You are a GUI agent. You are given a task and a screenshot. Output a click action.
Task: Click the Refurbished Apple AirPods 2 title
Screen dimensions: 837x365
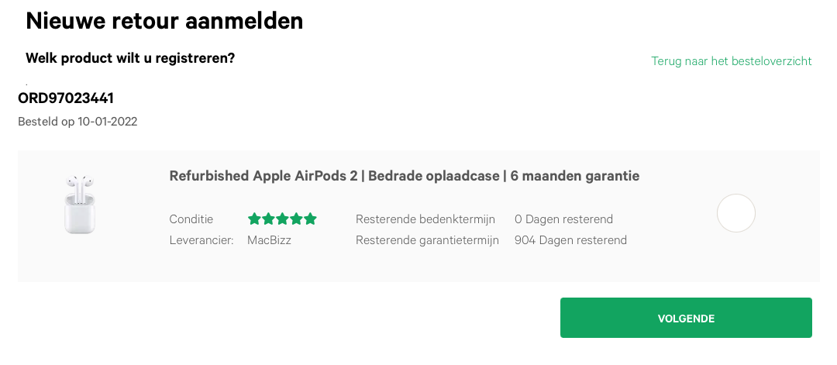tap(404, 176)
